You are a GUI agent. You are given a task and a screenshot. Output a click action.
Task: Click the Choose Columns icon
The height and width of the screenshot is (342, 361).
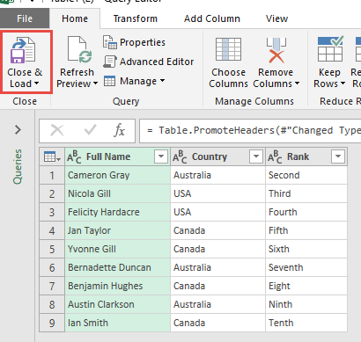(228, 49)
